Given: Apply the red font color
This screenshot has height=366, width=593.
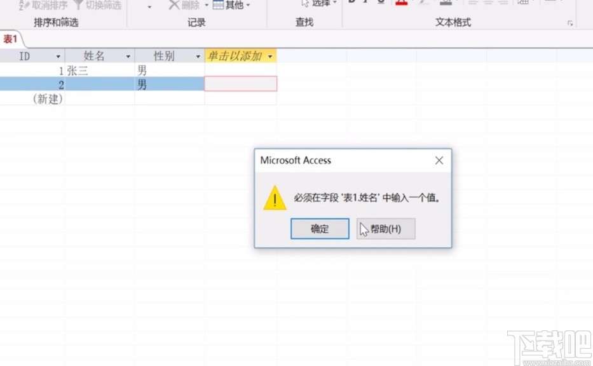Looking at the screenshot, I should pos(401,3).
